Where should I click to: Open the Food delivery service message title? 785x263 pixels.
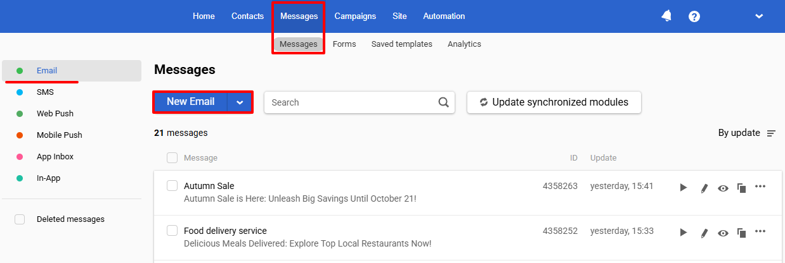(225, 231)
